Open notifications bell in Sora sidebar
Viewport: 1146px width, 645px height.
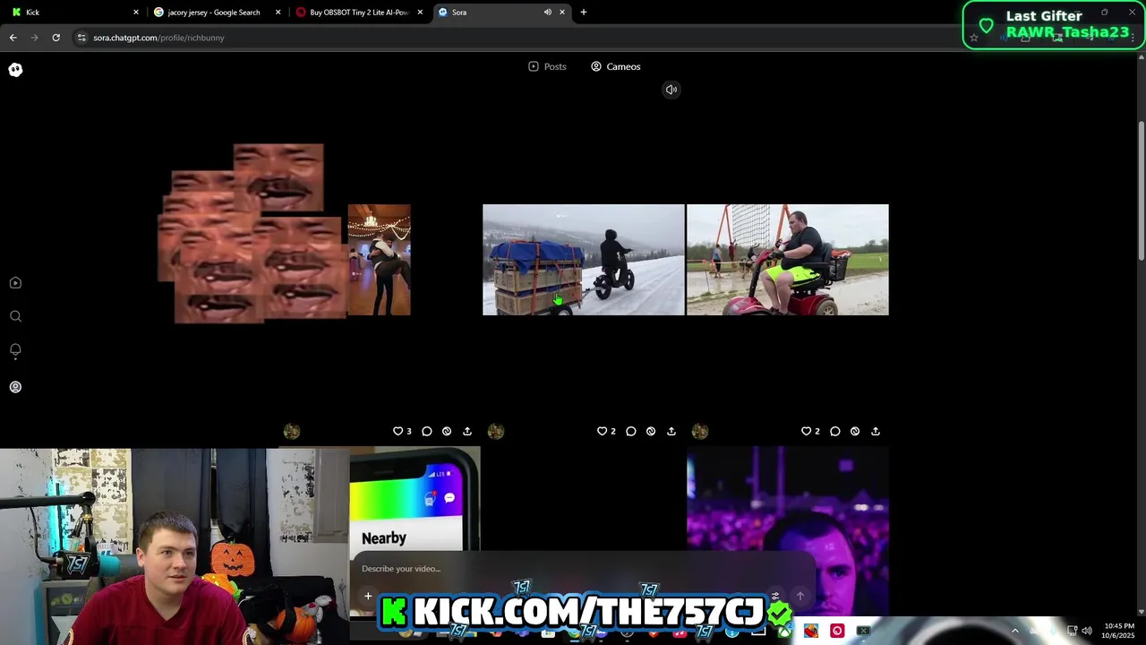click(x=15, y=350)
